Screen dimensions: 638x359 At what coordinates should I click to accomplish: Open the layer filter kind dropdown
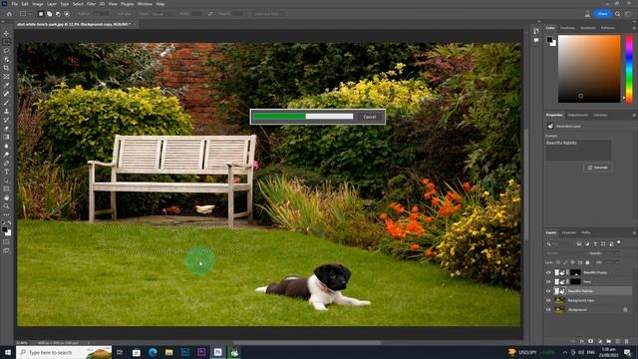tap(559, 243)
